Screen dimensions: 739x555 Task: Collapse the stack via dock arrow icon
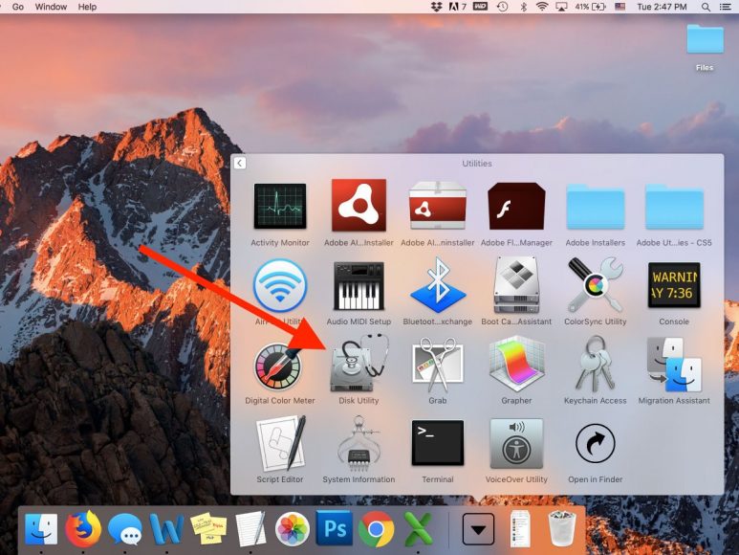click(x=478, y=529)
